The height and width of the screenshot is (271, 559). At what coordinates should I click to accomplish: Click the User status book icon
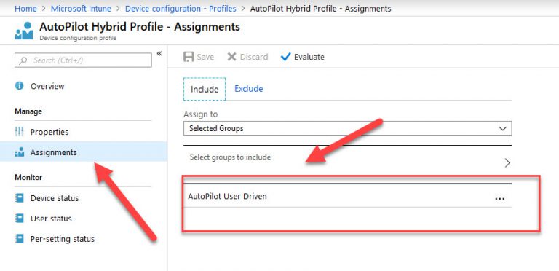point(19,219)
